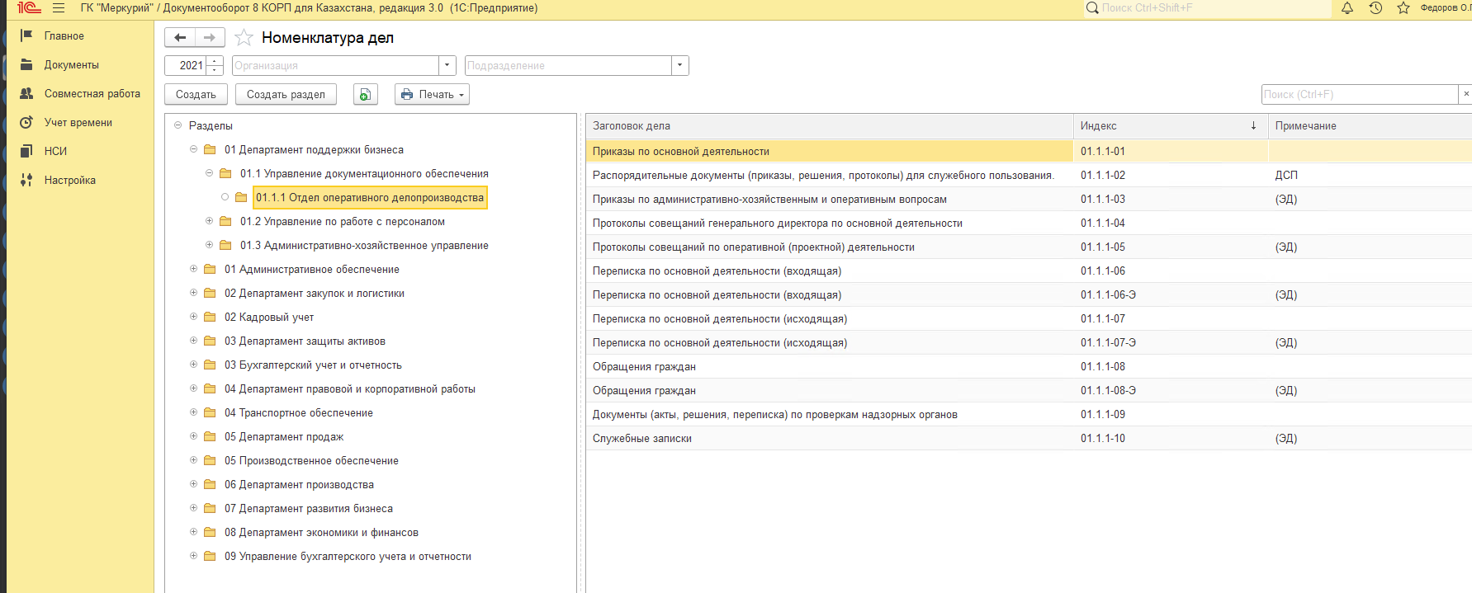The image size is (1472, 593).
Task: Click the Создать button
Action: pyautogui.click(x=196, y=95)
